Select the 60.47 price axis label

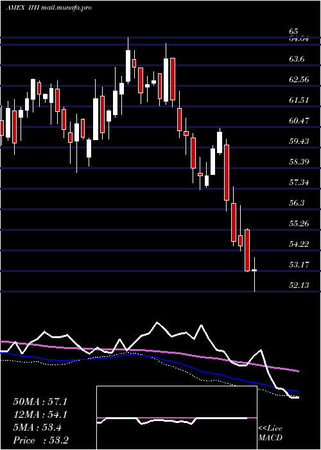tap(299, 121)
